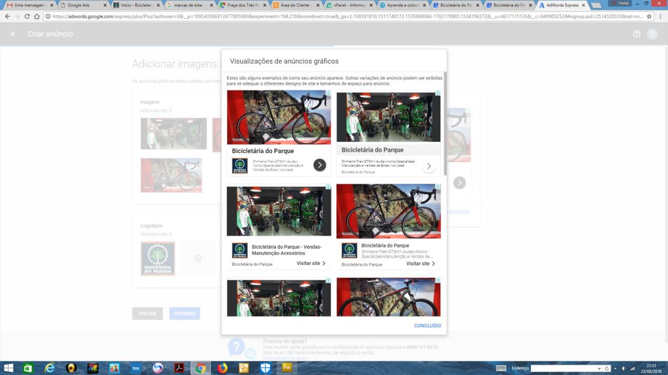
Task: Select the bike shop image thumbnail under Imagens
Action: click(174, 133)
